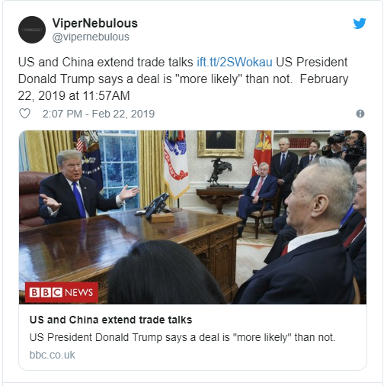Click the BBC News logo badge
The width and height of the screenshot is (387, 386).
(62, 292)
